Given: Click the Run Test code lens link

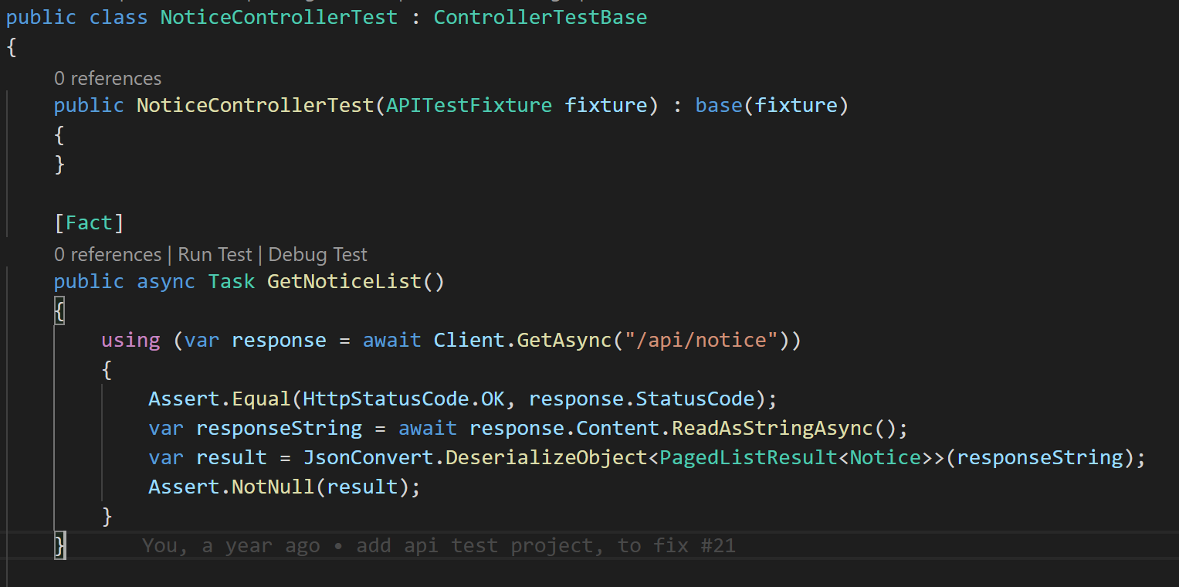Looking at the screenshot, I should pyautogui.click(x=215, y=254).
